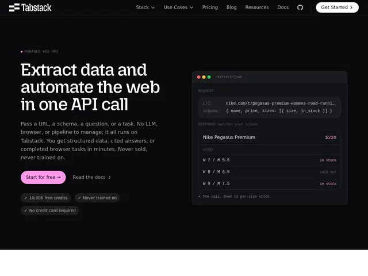Viewport: 368px width, 276px height.
Task: Click the red dot in the code window
Action: pyautogui.click(x=198, y=77)
